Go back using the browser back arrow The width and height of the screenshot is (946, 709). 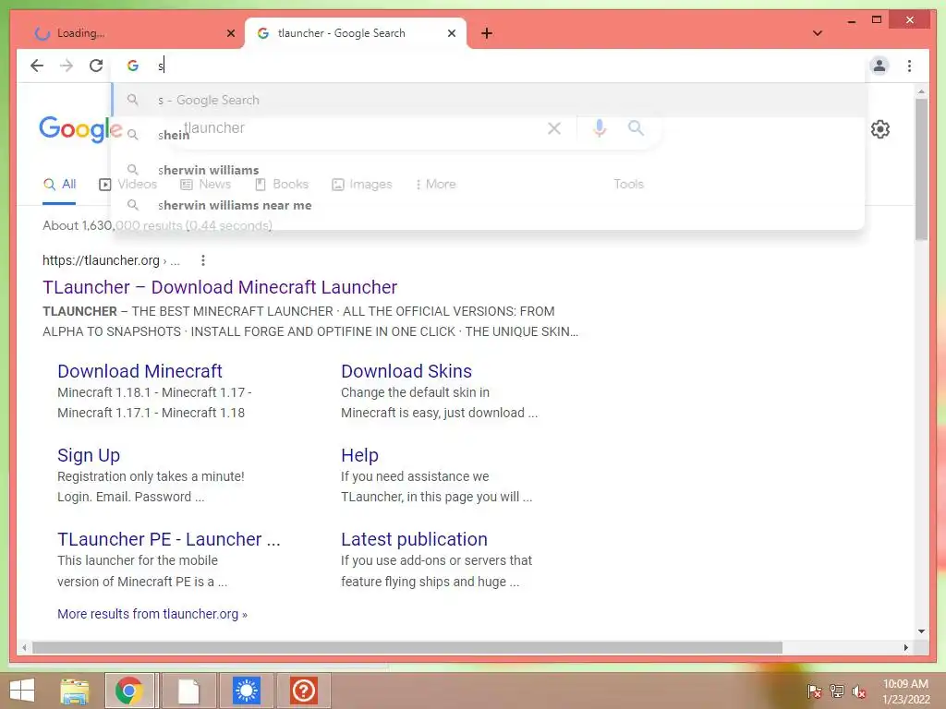[x=37, y=66]
